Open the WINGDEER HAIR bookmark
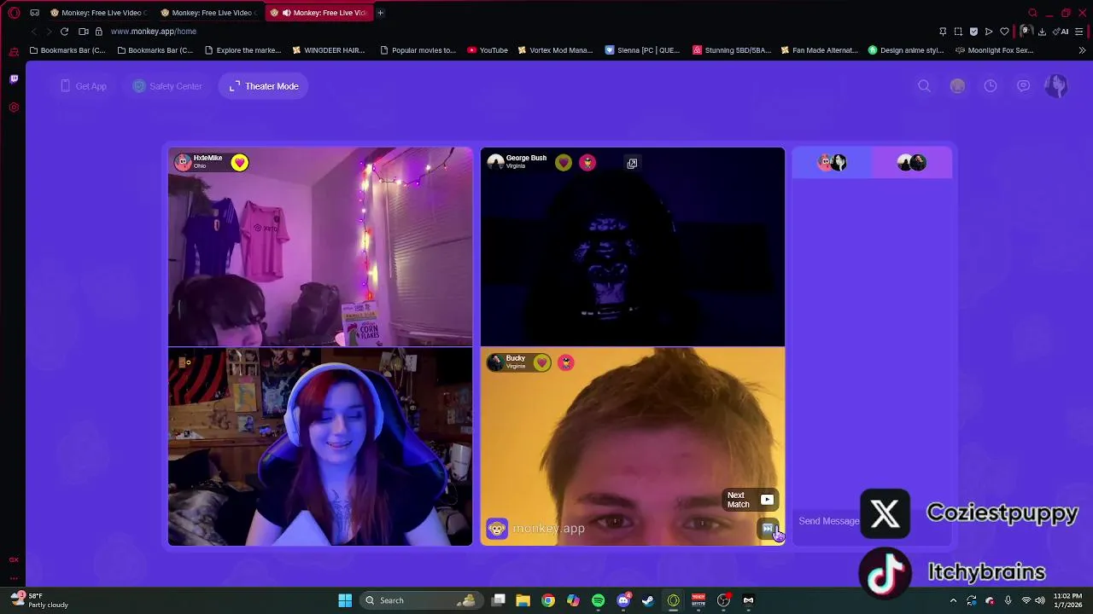The height and width of the screenshot is (614, 1093). 329,50
